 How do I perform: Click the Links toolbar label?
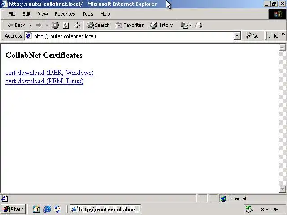point(273,36)
